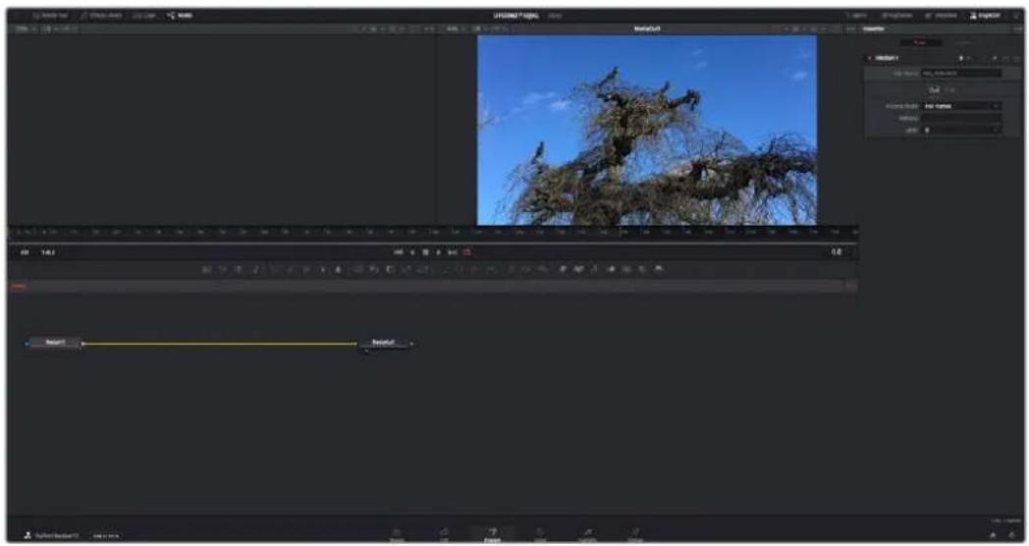The width and height of the screenshot is (1029, 546).
Task: Open the Effects Library panel
Action: point(100,15)
